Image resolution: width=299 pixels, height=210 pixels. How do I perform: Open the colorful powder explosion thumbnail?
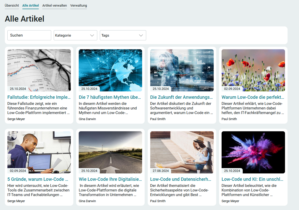click(x=253, y=152)
